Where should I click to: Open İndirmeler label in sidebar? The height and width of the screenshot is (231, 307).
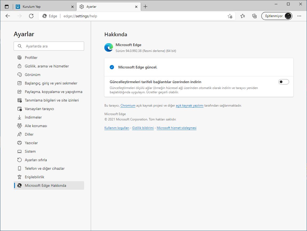33,117
